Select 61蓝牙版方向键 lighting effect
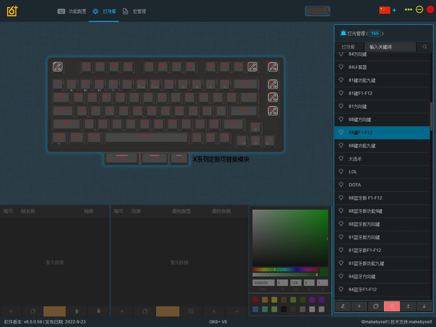436x327 pixels. [382, 237]
